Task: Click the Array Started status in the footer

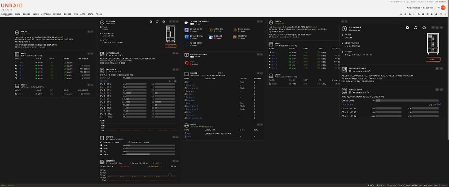Action: click(7, 185)
